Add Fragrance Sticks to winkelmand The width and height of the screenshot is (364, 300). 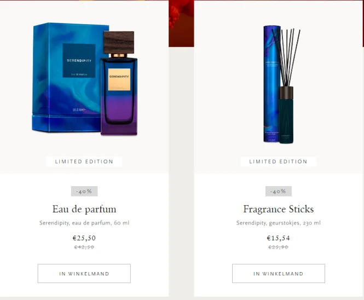click(279, 274)
